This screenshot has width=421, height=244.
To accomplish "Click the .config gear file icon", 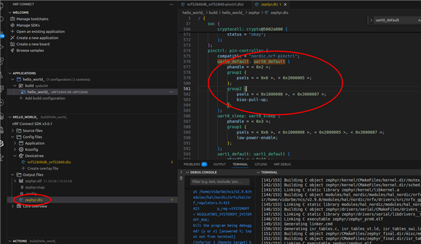I will 21,193.
